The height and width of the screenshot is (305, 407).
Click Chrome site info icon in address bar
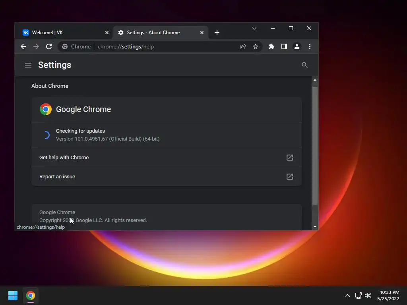65,47
